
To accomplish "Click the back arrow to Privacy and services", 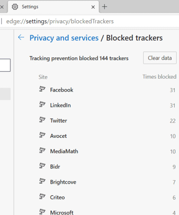I will (x=21, y=38).
